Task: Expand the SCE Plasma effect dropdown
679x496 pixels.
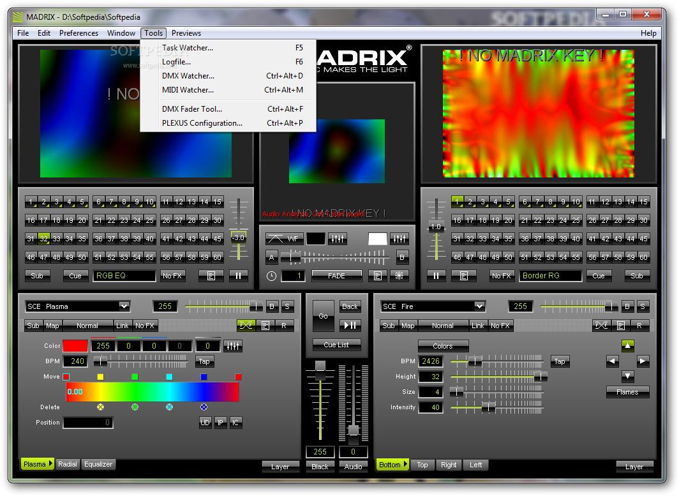Action: click(124, 306)
